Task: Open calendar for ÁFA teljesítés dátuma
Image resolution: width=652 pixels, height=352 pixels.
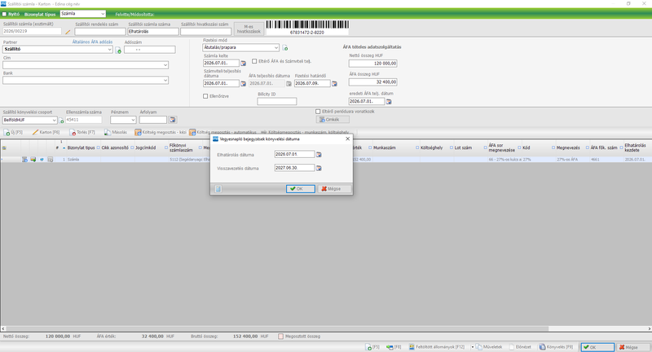Action: (289, 84)
